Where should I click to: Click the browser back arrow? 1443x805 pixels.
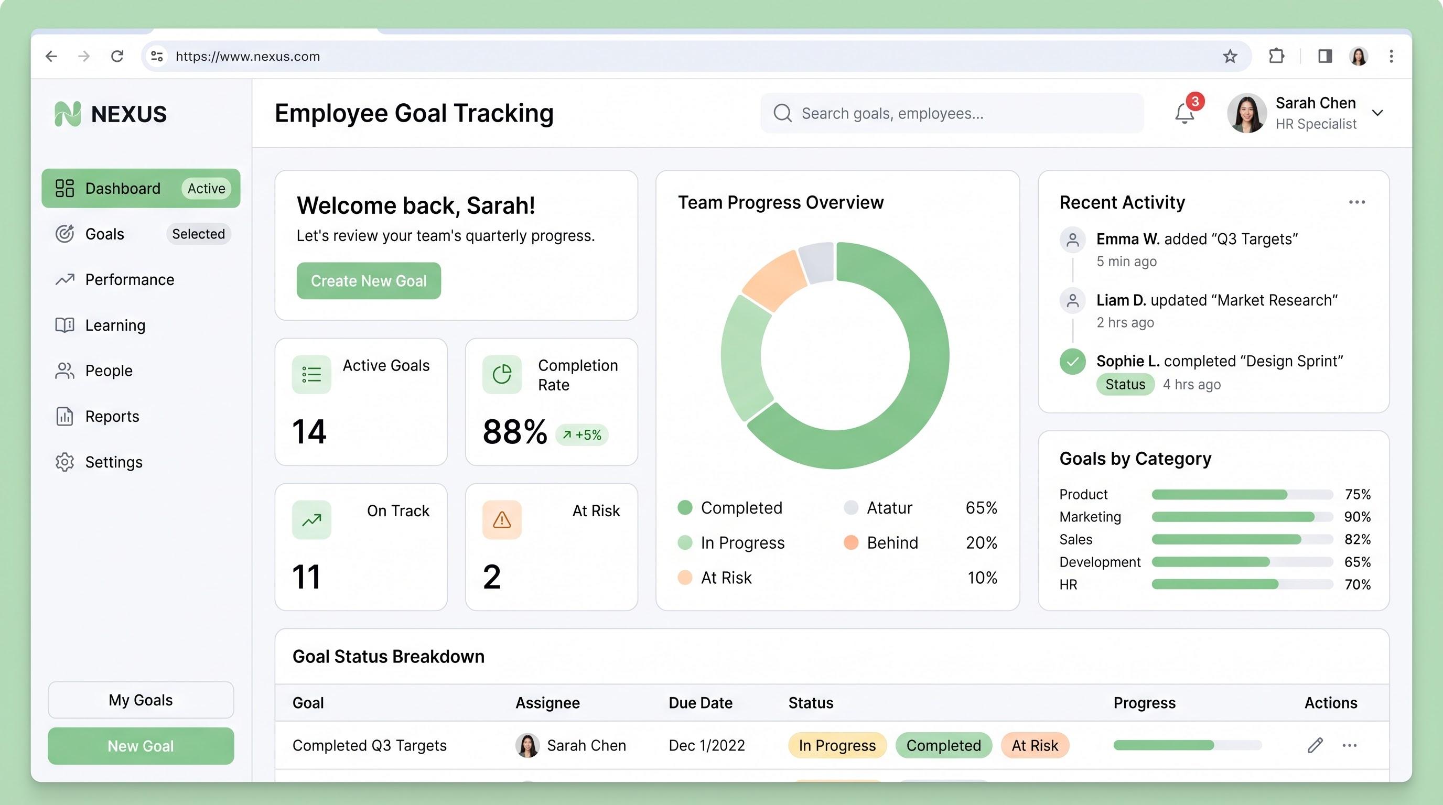pos(51,56)
